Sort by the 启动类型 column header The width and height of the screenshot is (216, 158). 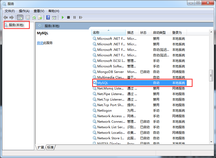[161, 32]
